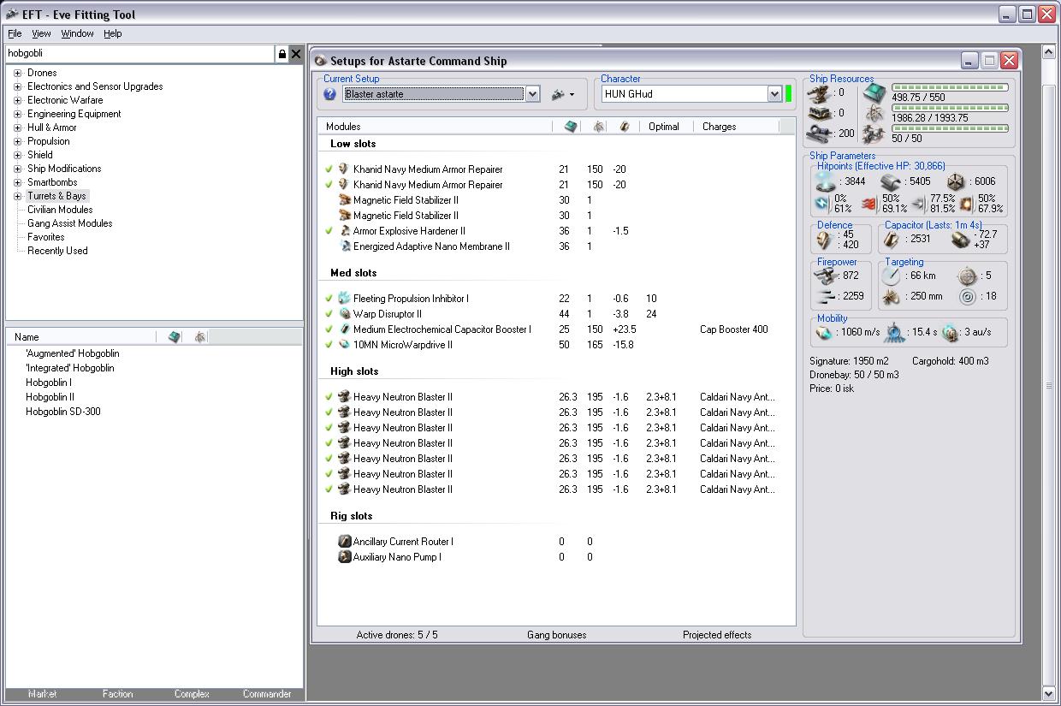Open the Window menu
The height and width of the screenshot is (706, 1061).
[x=77, y=33]
